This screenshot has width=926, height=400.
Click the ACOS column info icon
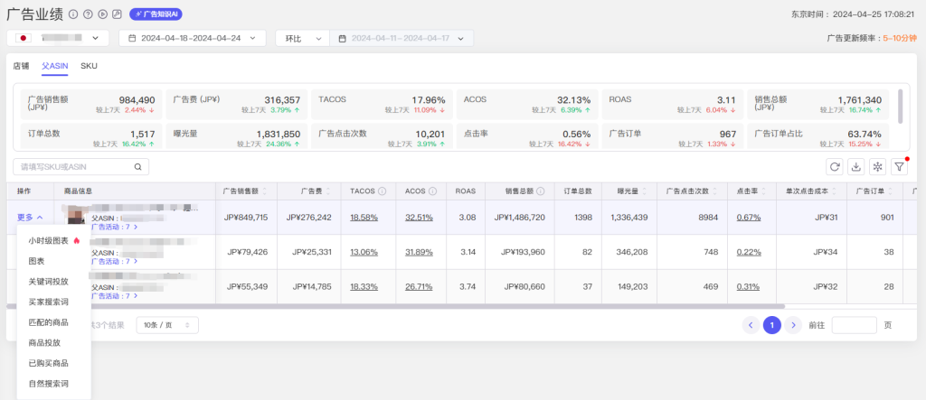[x=432, y=191]
